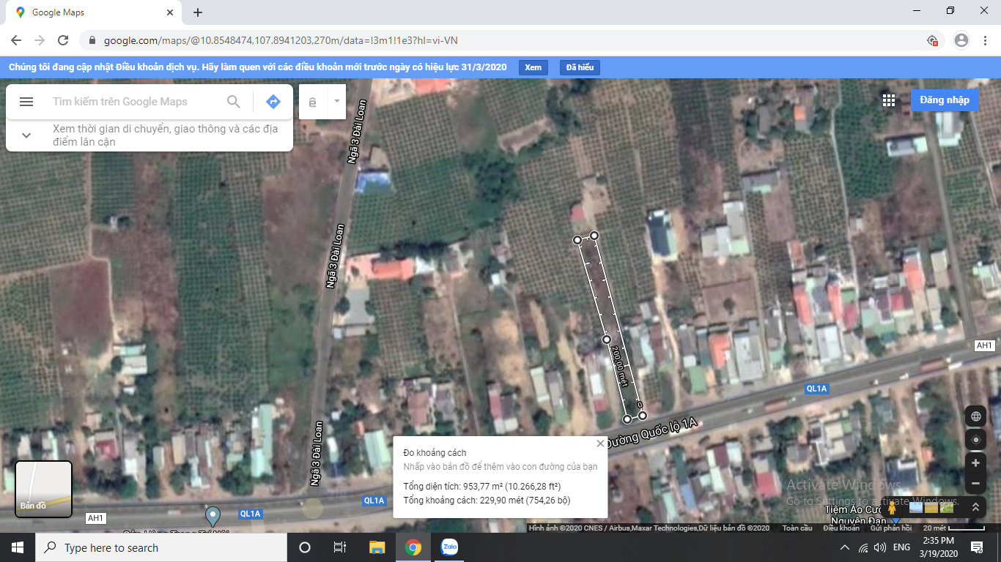
Task: Click the 'Đăng nhập' sign-in button
Action: point(945,100)
